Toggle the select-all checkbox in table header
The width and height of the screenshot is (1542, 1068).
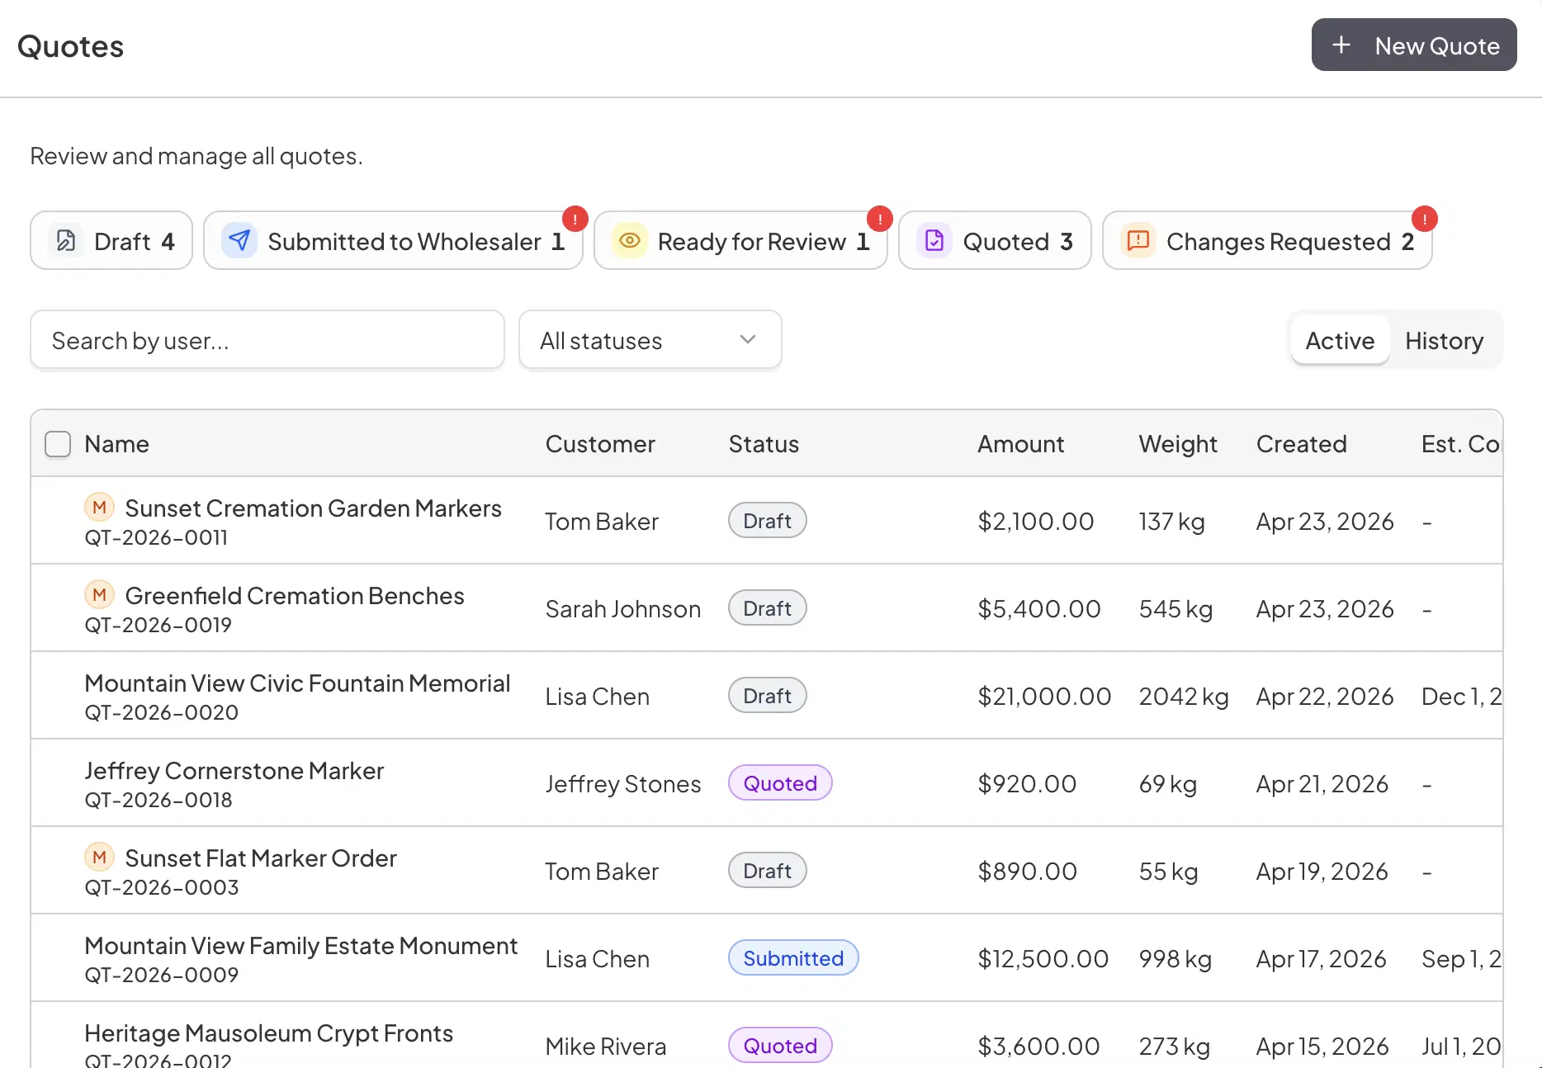[57, 443]
